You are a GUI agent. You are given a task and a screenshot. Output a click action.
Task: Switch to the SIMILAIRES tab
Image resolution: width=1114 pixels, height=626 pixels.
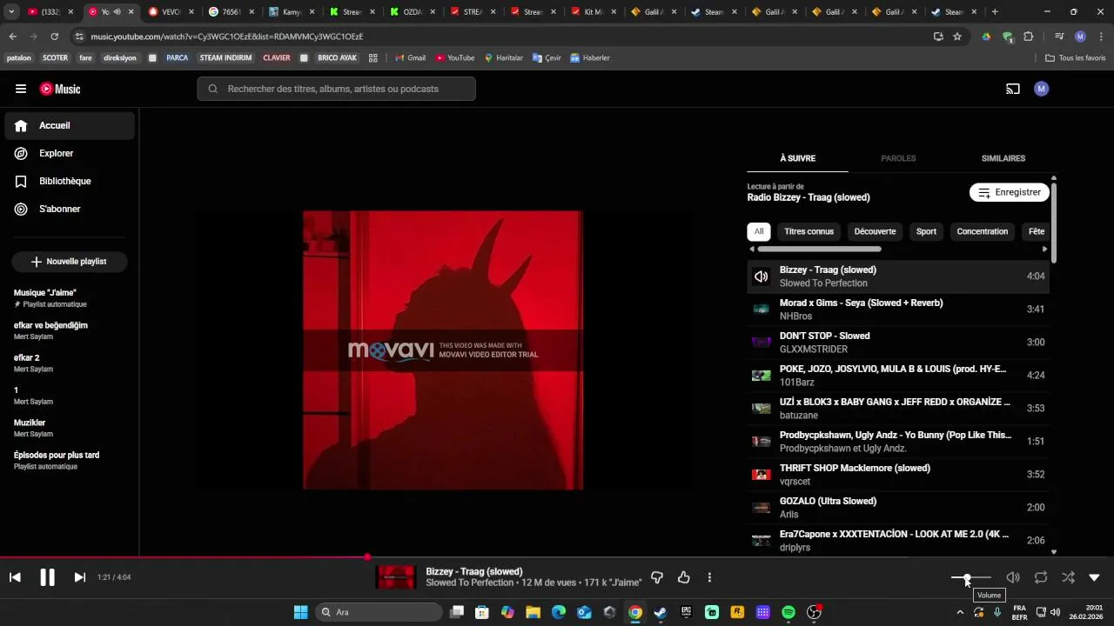point(1003,158)
